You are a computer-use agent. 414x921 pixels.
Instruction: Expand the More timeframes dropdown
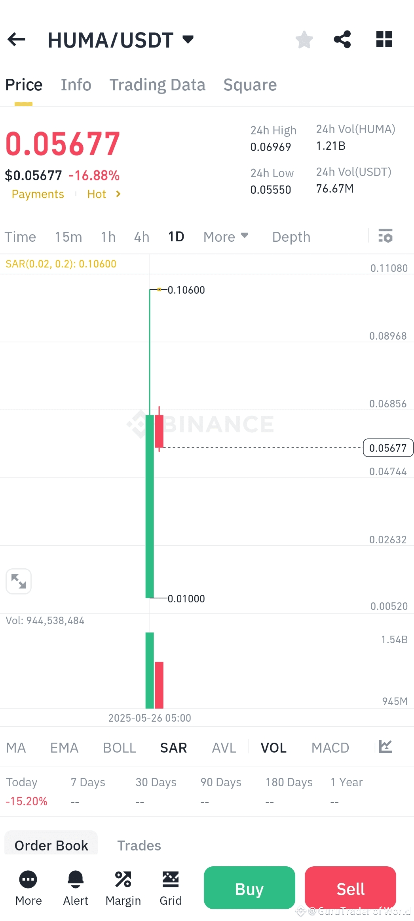226,237
